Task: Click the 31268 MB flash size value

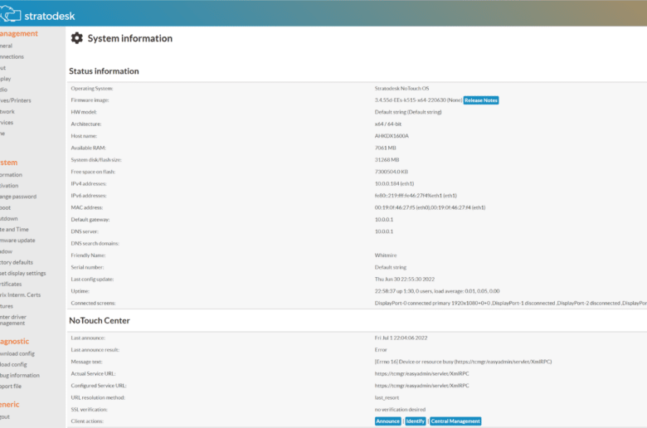Action: click(387, 160)
